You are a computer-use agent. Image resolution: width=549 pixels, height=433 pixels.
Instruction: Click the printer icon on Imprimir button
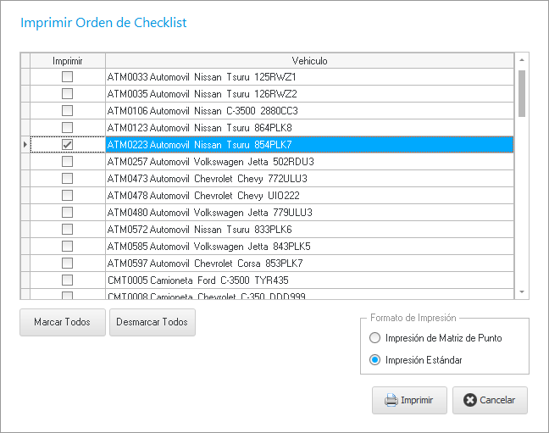pos(391,400)
